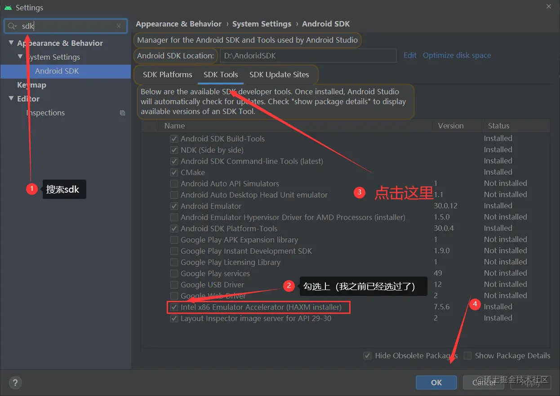560x396 pixels.
Task: Toggle Layout Inspector image server for API 29-30
Action: click(174, 318)
